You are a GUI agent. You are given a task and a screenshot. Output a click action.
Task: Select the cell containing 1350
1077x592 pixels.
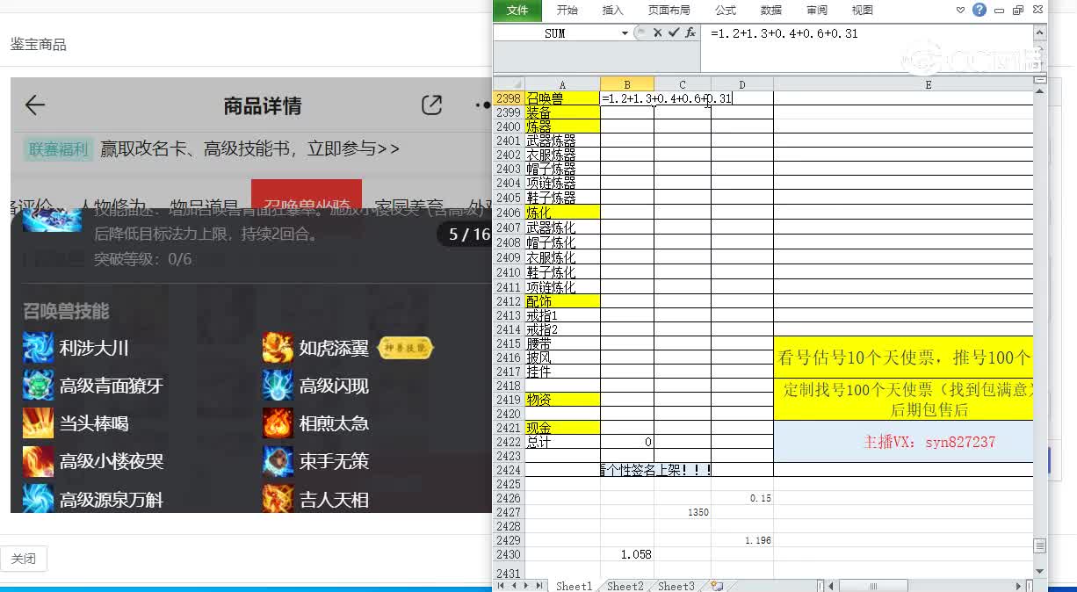(x=683, y=512)
